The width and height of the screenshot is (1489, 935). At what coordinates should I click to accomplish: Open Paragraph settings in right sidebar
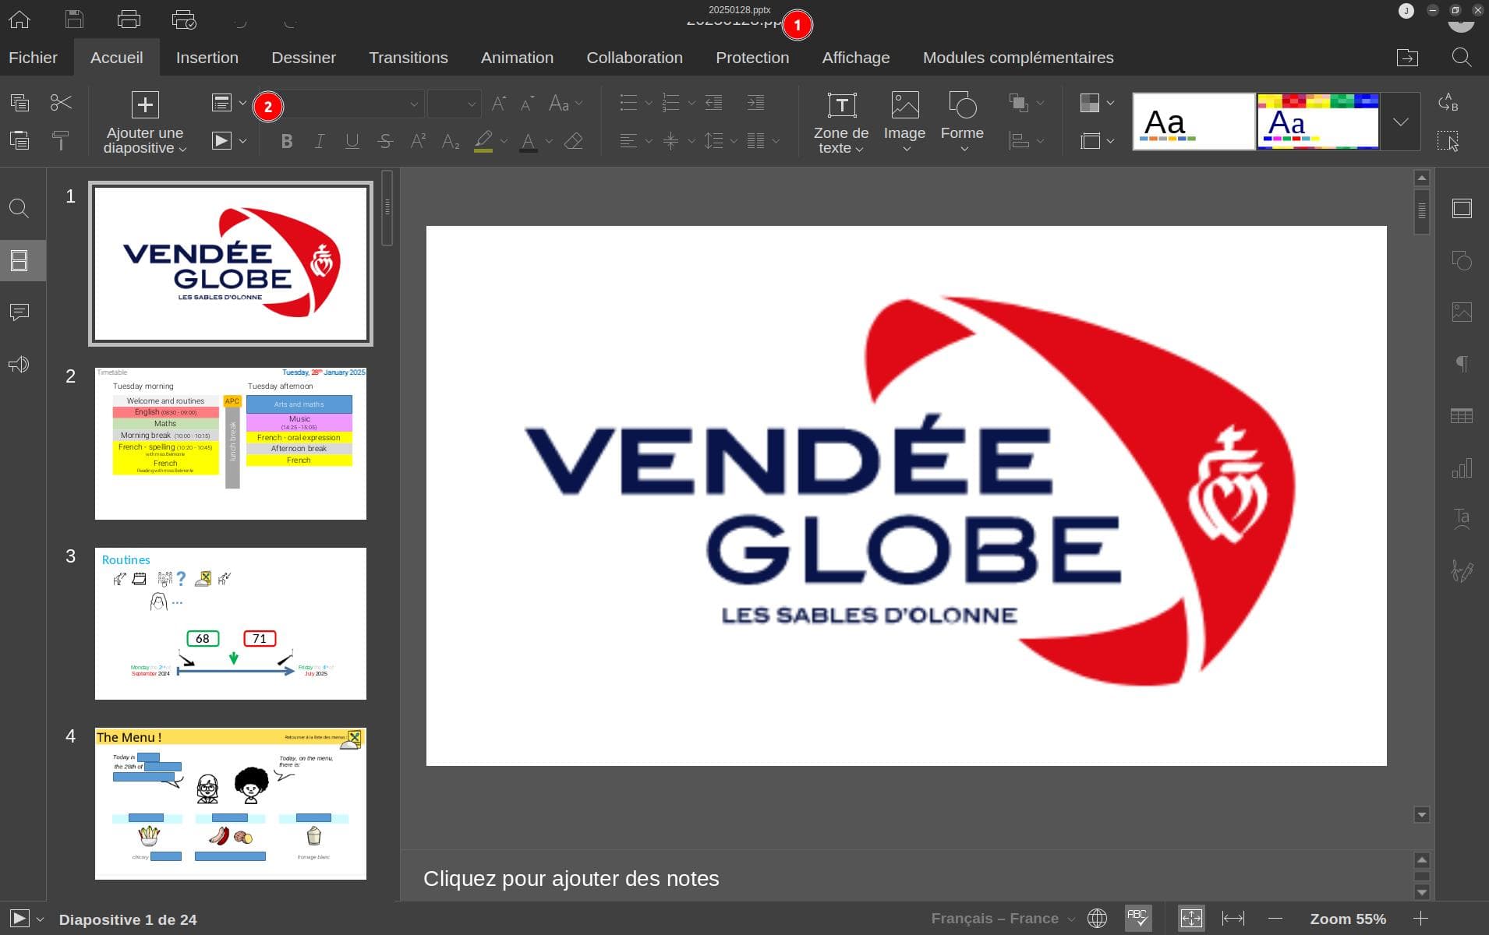[1462, 364]
